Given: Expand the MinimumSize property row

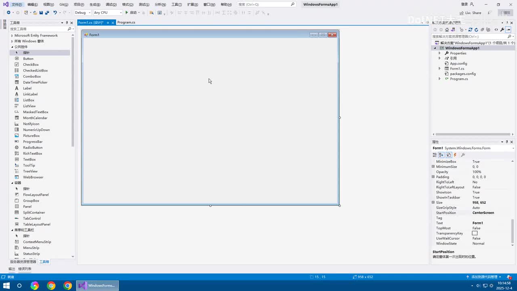Looking at the screenshot, I should [433, 167].
